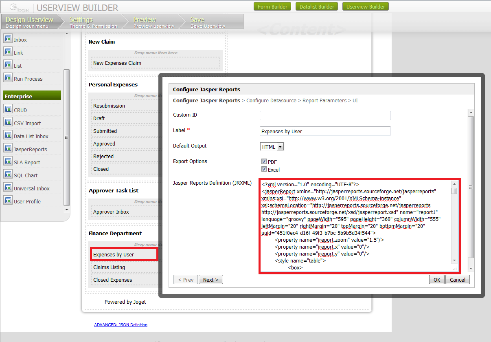Select the Closed menu item

[125, 169]
